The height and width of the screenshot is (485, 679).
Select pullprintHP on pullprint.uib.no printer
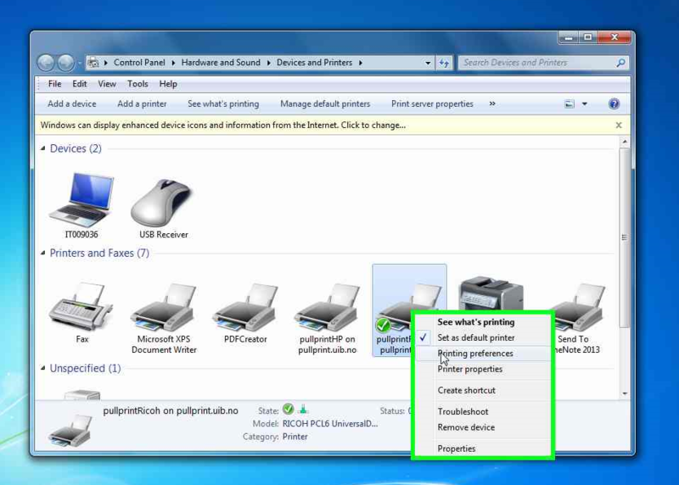point(328,307)
